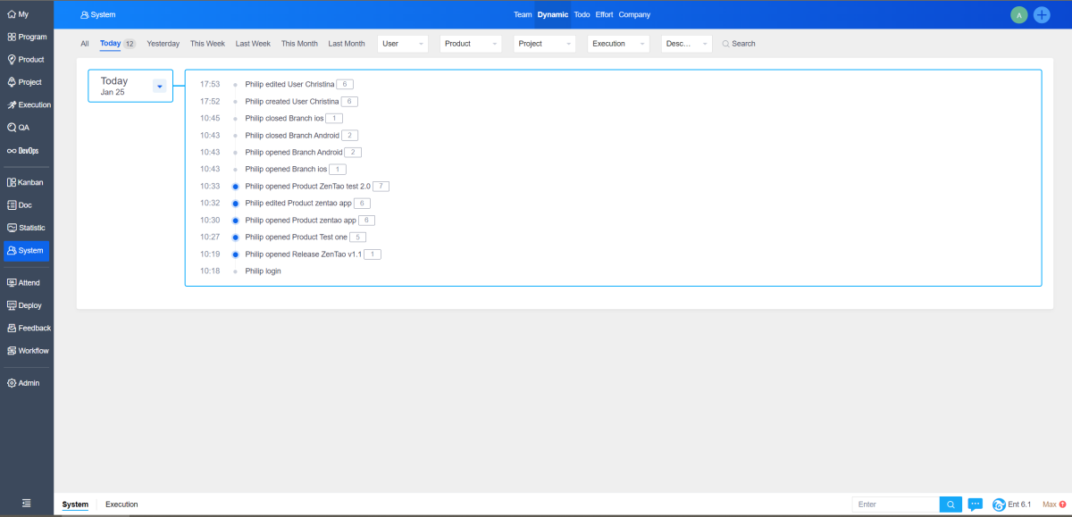Open the Execution filter dropdown
The image size is (1072, 517).
tap(618, 44)
